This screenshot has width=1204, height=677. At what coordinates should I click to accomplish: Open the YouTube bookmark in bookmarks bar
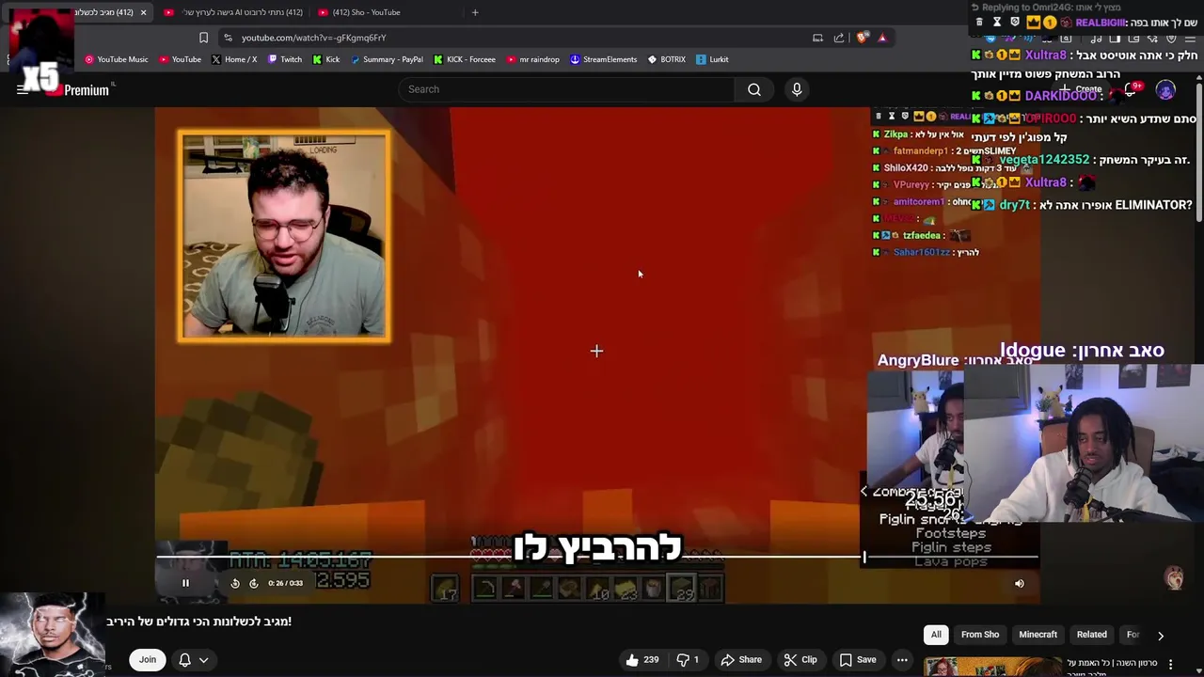tap(180, 59)
